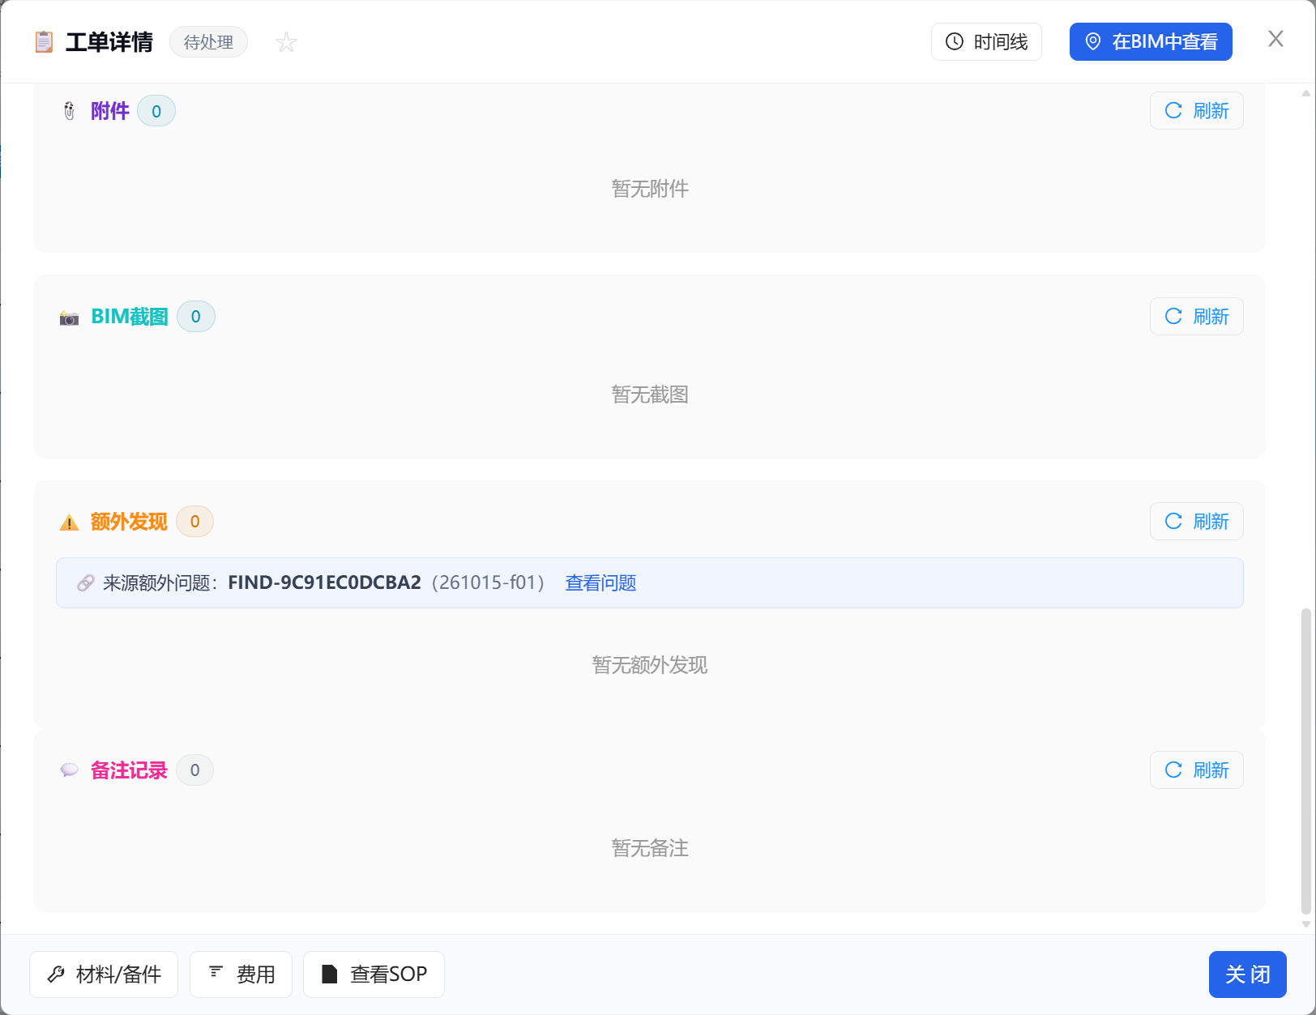1316x1015 pixels.
Task: Click the star favorite icon
Action: [x=286, y=42]
